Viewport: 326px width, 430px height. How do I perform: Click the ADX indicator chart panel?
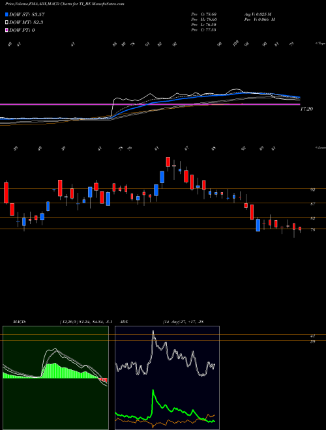coord(167,378)
